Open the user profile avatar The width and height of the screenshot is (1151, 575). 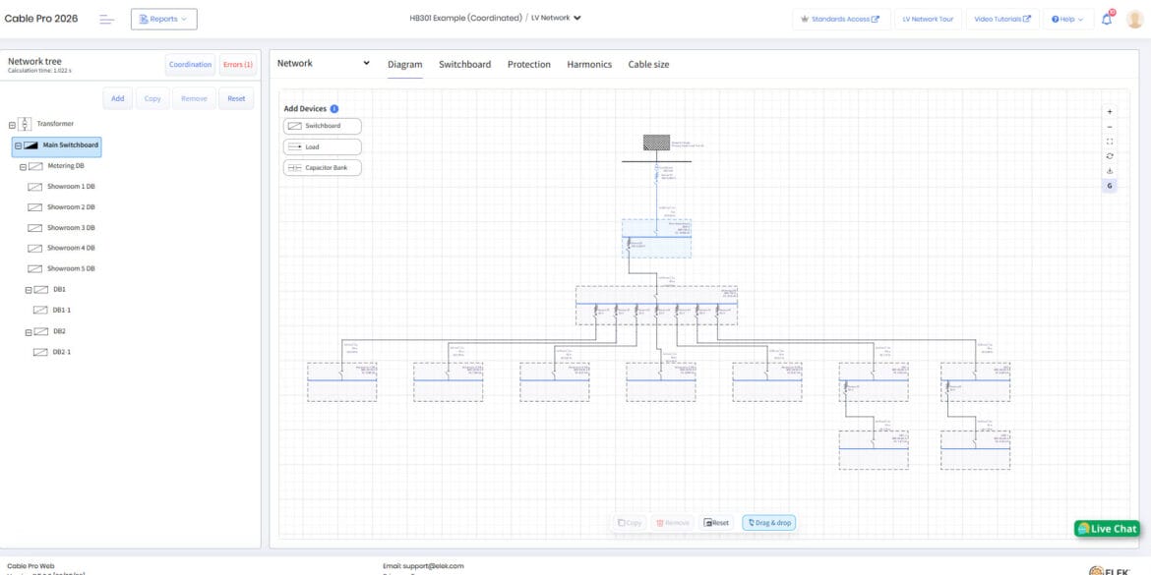pos(1135,19)
